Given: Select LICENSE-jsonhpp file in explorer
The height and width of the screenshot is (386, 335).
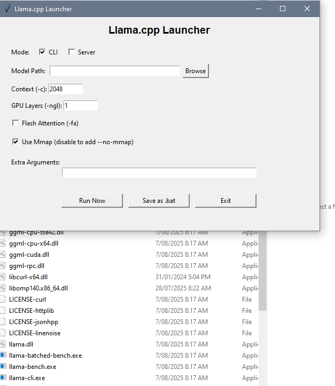Looking at the screenshot, I should click(34, 322).
